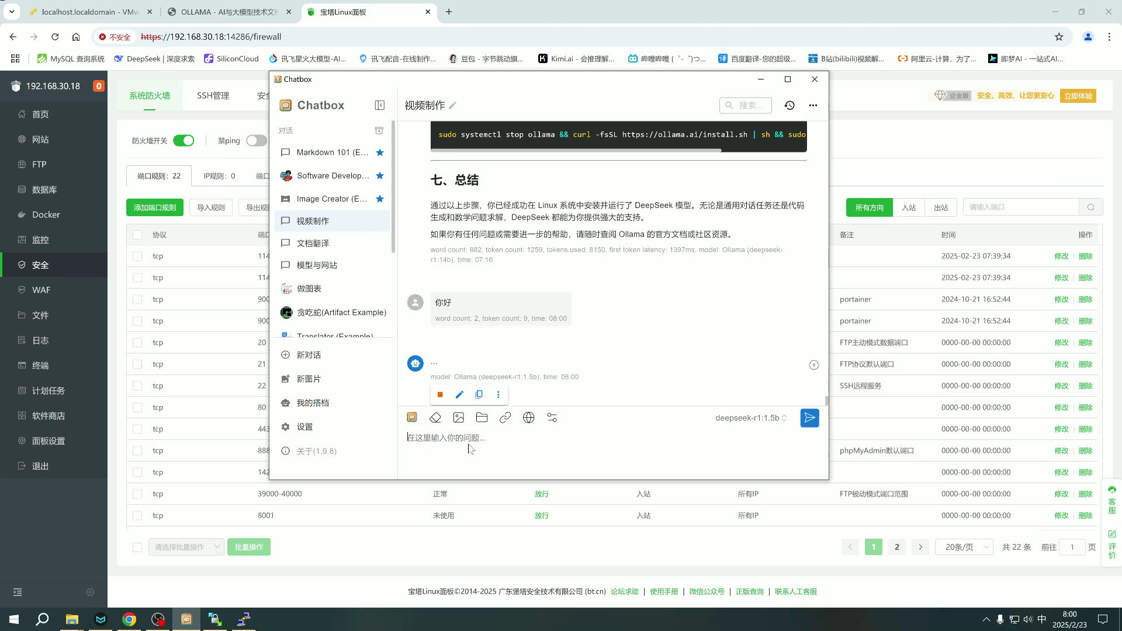Enable the 禁ping toggle
Viewport: 1122px width, 631px height.
[256, 140]
